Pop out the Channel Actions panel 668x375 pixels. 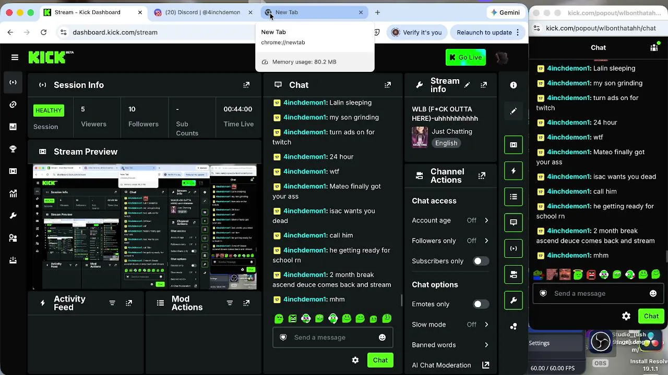tap(482, 176)
